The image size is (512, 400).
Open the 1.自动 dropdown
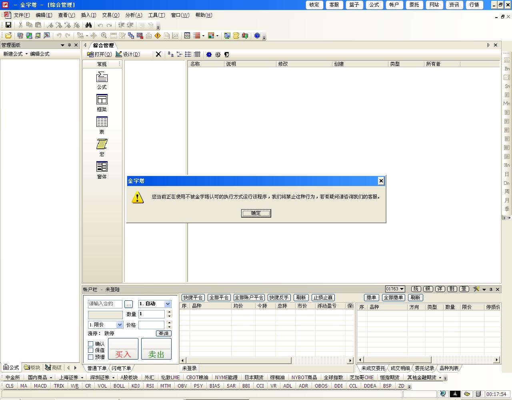point(168,304)
